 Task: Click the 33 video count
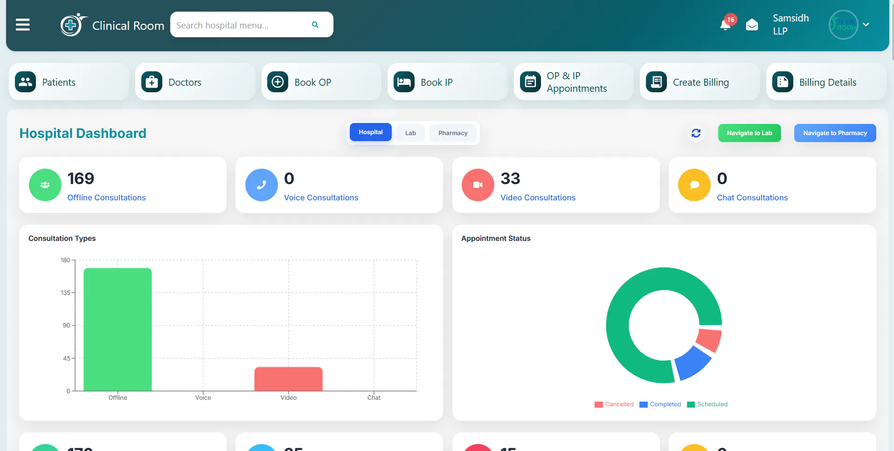[510, 178]
